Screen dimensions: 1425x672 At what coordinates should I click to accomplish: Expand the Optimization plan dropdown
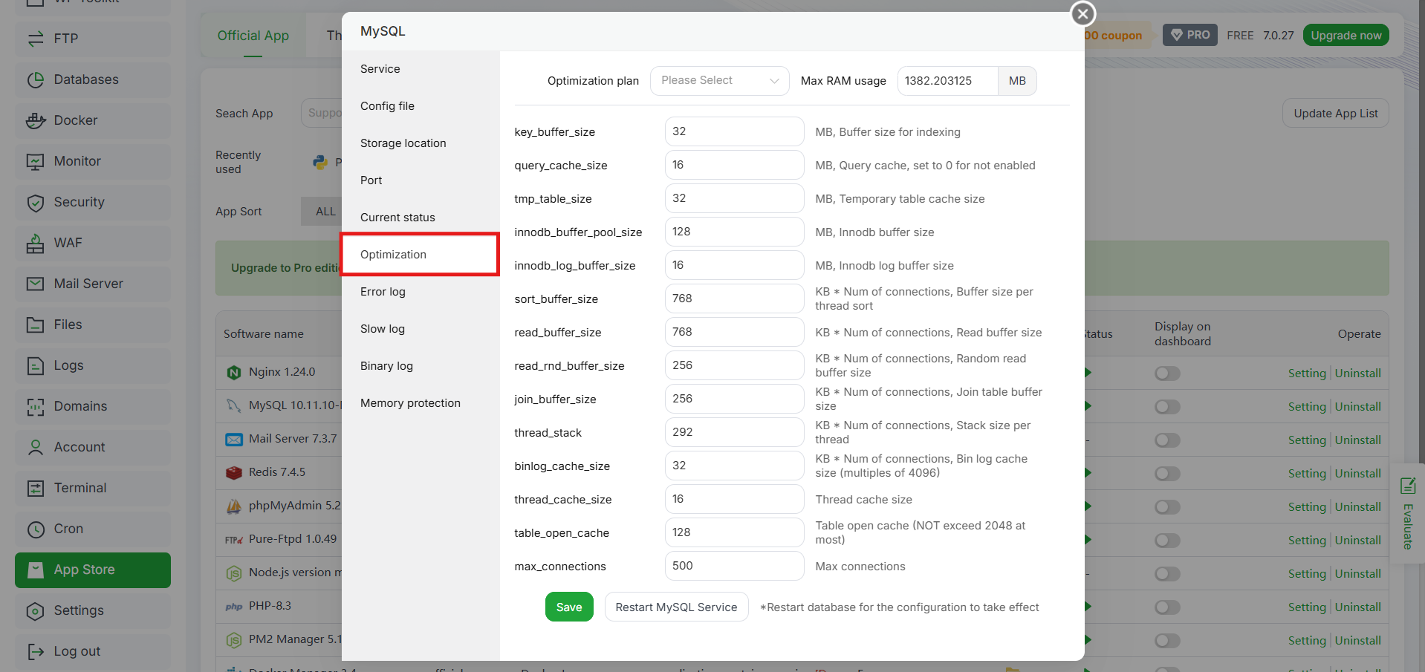tap(719, 81)
